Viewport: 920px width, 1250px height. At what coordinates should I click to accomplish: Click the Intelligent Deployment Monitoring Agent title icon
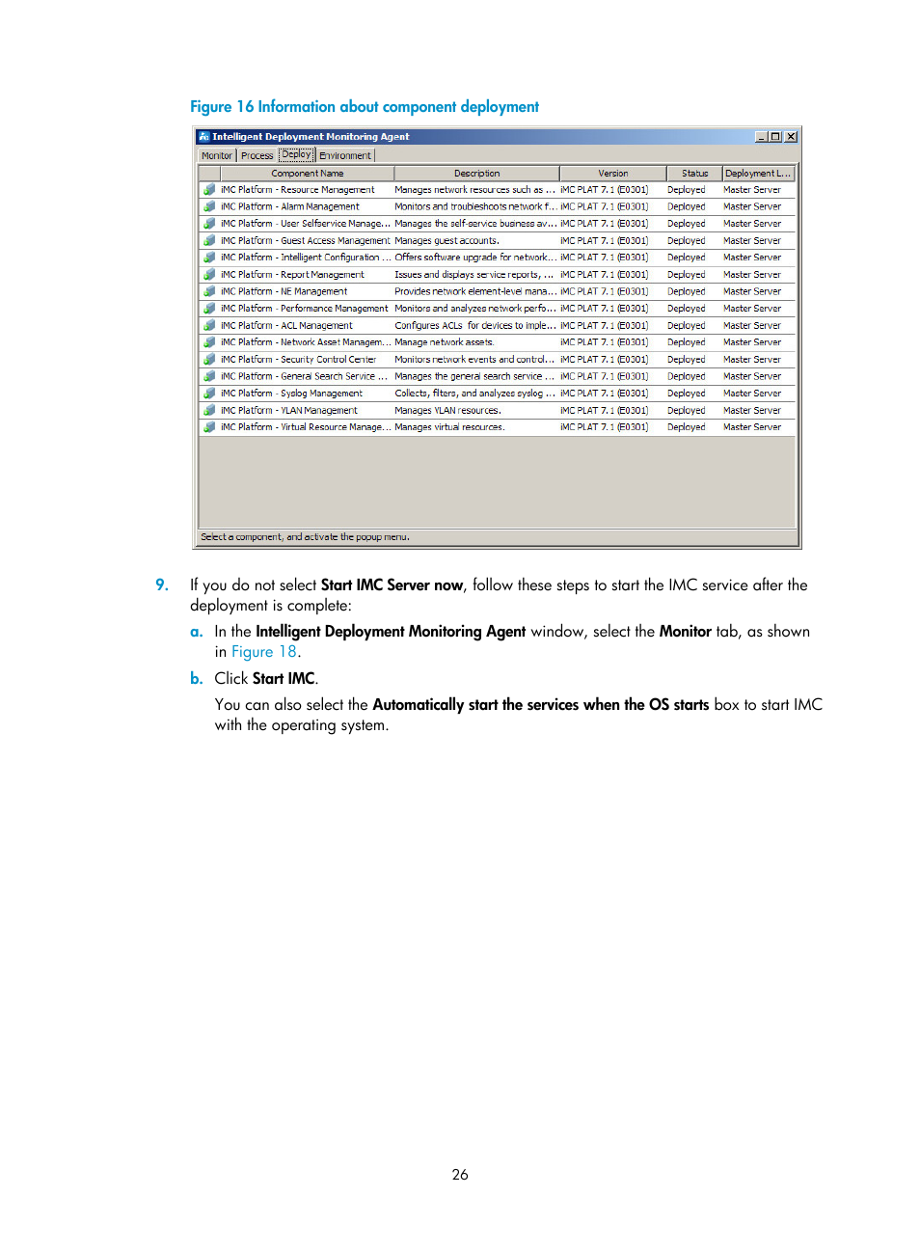[x=203, y=137]
